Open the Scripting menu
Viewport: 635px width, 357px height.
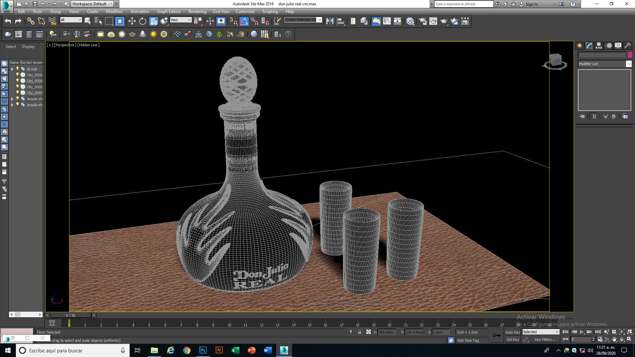pos(270,11)
